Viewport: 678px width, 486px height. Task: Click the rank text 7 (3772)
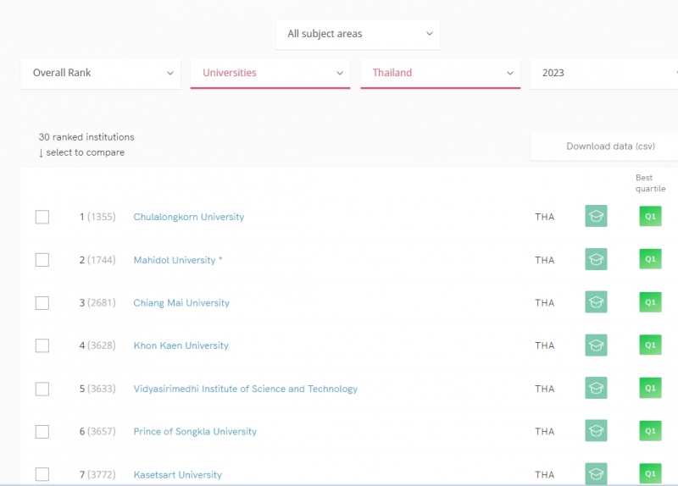coord(97,475)
